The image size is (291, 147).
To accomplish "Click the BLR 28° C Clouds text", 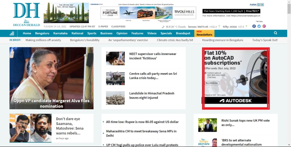I will pyautogui.click(x=176, y=27).
